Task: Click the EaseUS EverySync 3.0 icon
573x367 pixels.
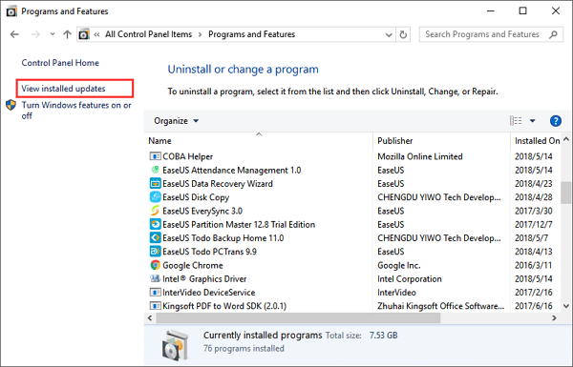Action: pos(155,211)
